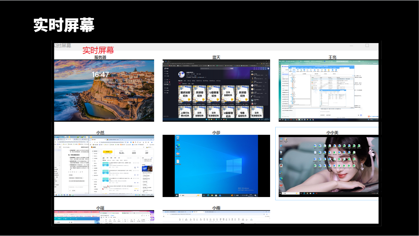The height and width of the screenshot is (236, 419).
Task: Click the 小雨 name label
Action: (216, 208)
